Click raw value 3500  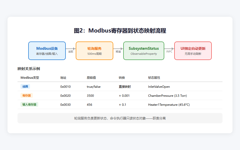pos(90,96)
